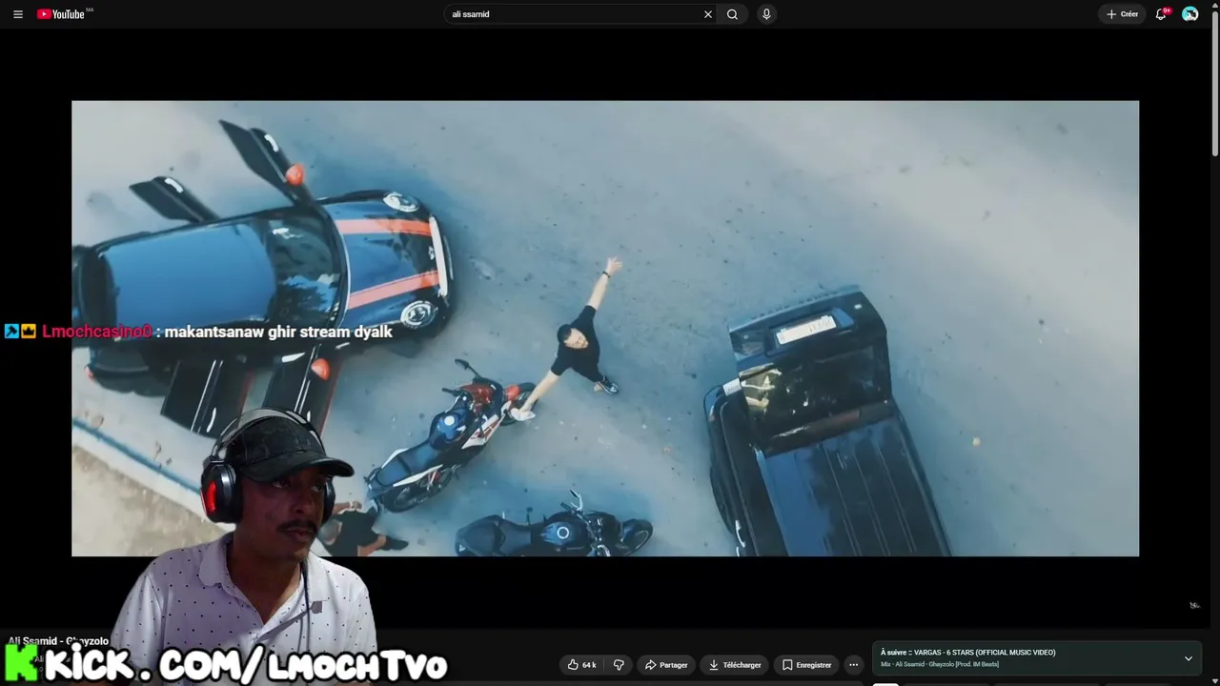Open the notifications bell
Screen dimensions: 1220x686
[x=1161, y=14]
